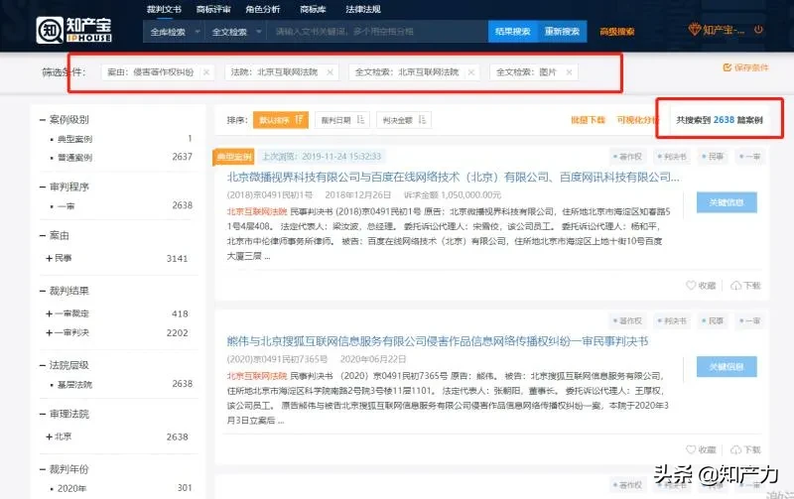
Task: Remove the 全文检索:北京互联网法院 filter
Action: click(470, 72)
